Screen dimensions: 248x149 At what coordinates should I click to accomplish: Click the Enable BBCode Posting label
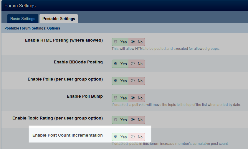(x=78, y=62)
